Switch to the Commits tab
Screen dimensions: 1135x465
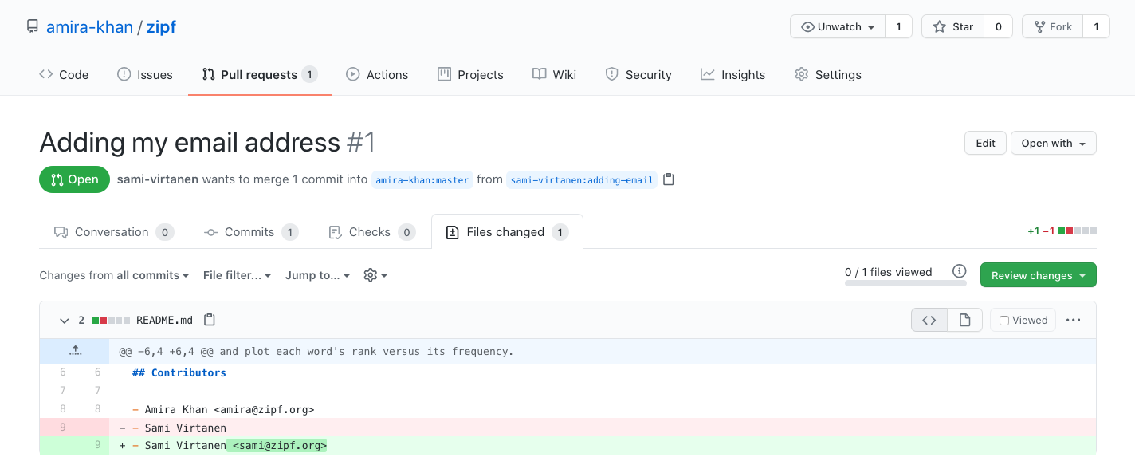pos(251,232)
